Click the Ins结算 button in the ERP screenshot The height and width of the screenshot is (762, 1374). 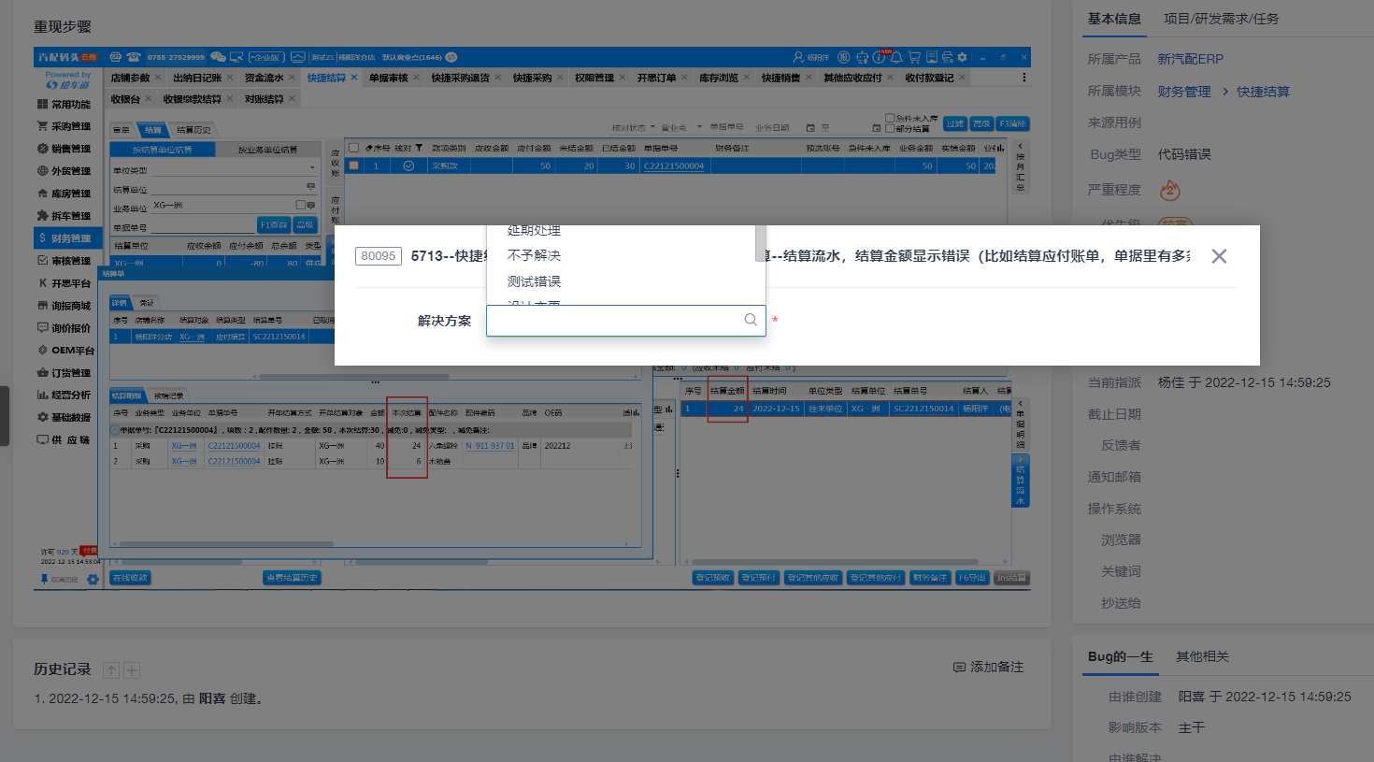1010,578
